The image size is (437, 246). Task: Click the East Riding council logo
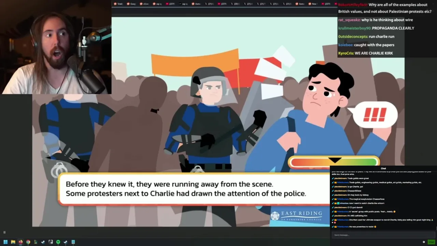point(296,216)
